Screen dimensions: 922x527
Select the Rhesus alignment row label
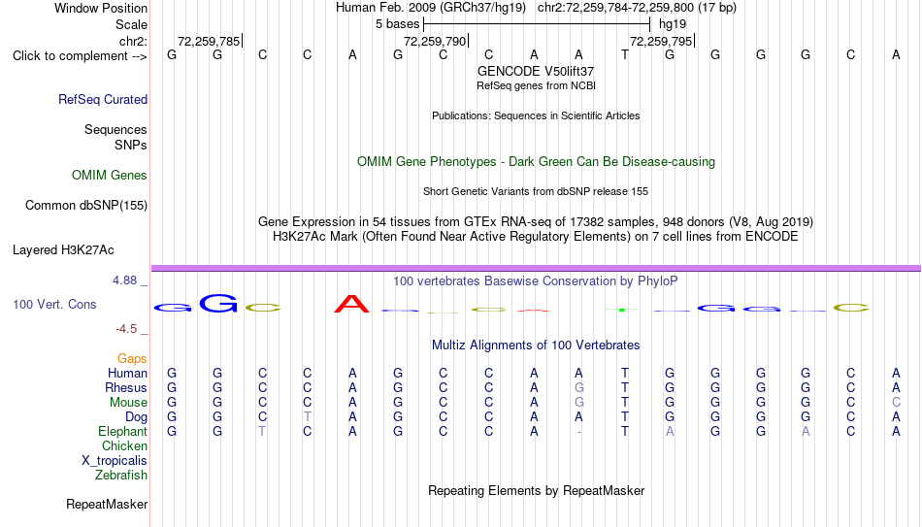[x=126, y=387]
